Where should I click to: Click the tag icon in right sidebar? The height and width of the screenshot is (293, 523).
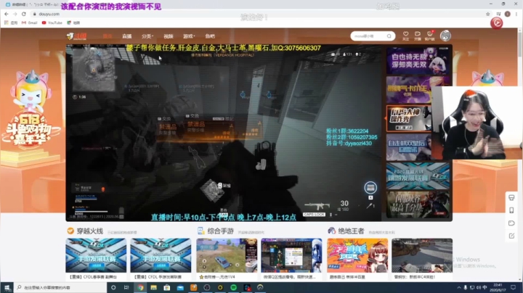click(511, 223)
